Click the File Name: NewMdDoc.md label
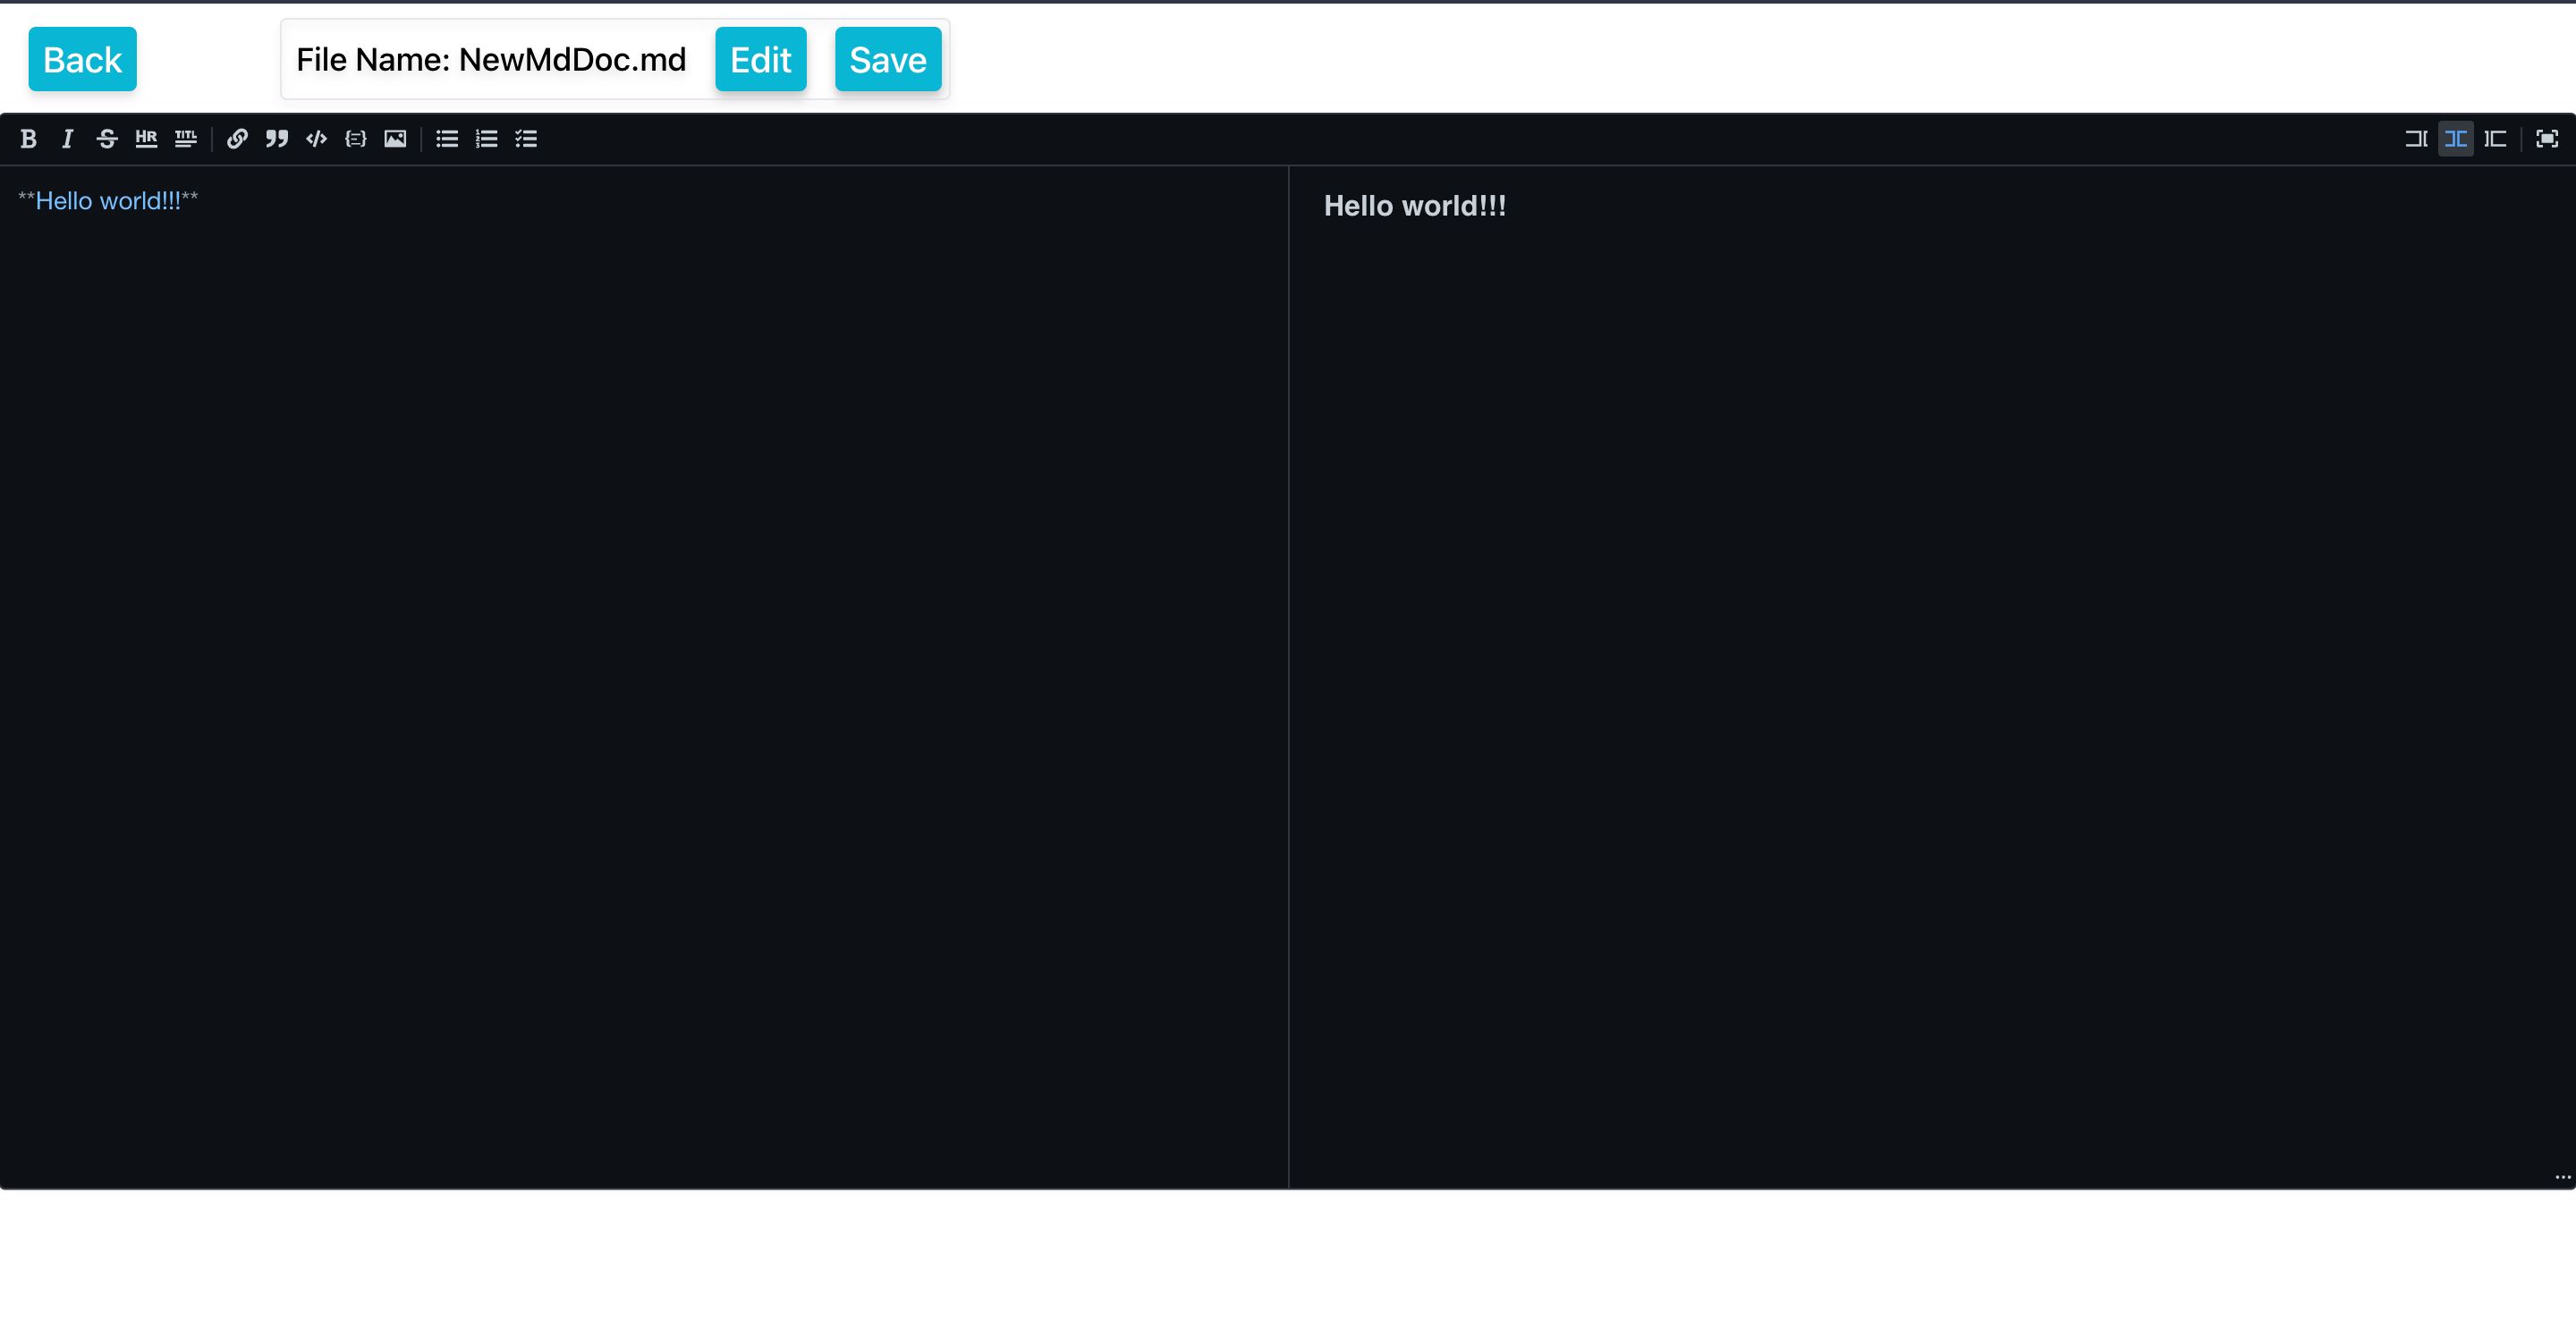The image size is (2576, 1322). click(491, 60)
